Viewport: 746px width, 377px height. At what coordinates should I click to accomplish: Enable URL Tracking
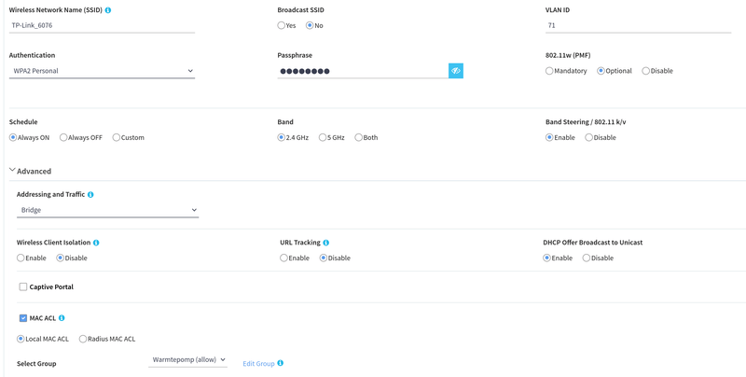point(284,258)
